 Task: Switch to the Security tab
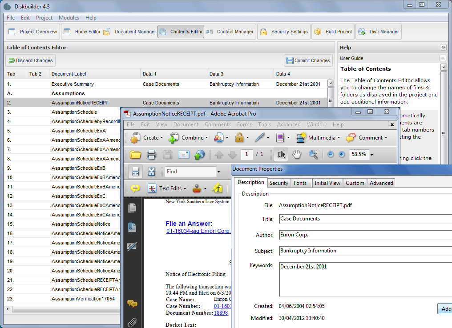(x=279, y=183)
